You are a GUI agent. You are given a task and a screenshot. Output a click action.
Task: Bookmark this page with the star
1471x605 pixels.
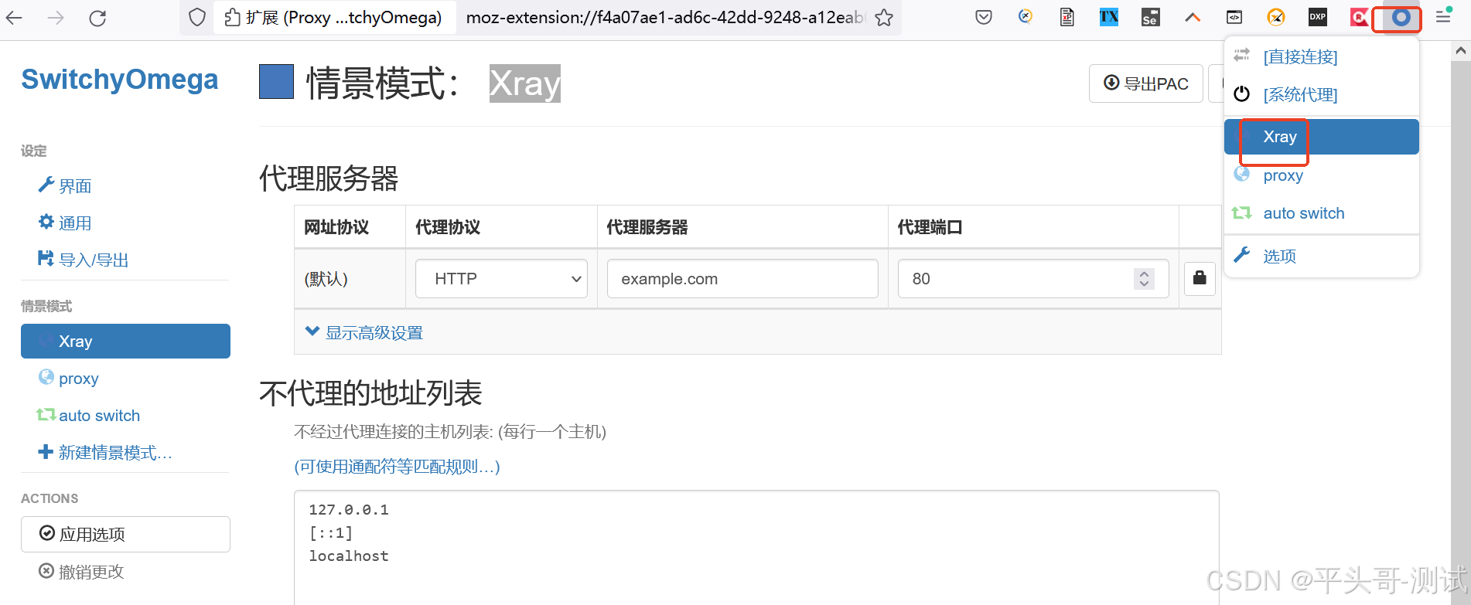point(884,17)
